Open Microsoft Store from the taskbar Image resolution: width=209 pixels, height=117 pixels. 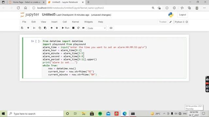coord(92,114)
